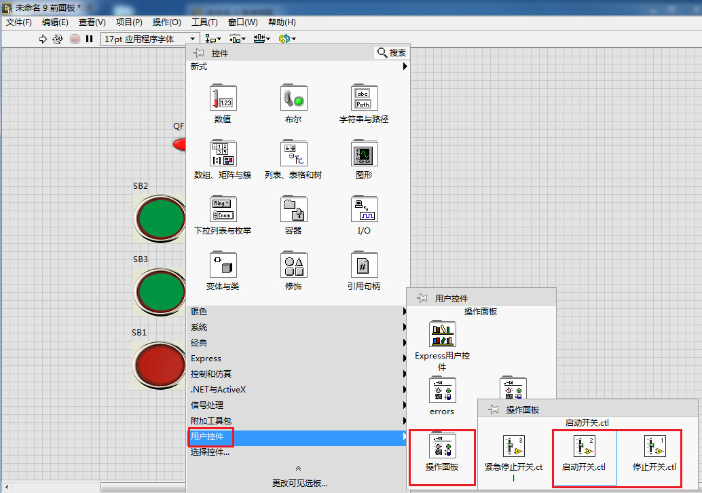702x493 pixels.
Task: Toggle the SB1 red push button
Action: (x=160, y=365)
